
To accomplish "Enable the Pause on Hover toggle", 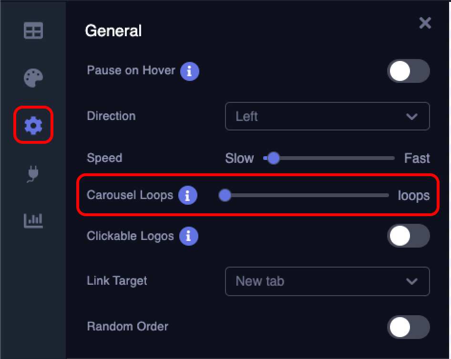I will pyautogui.click(x=409, y=71).
